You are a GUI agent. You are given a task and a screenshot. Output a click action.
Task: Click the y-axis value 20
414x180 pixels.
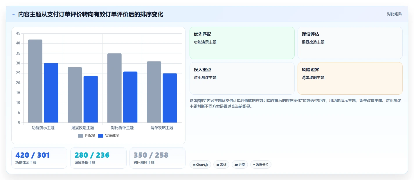pyautogui.click(x=18, y=83)
